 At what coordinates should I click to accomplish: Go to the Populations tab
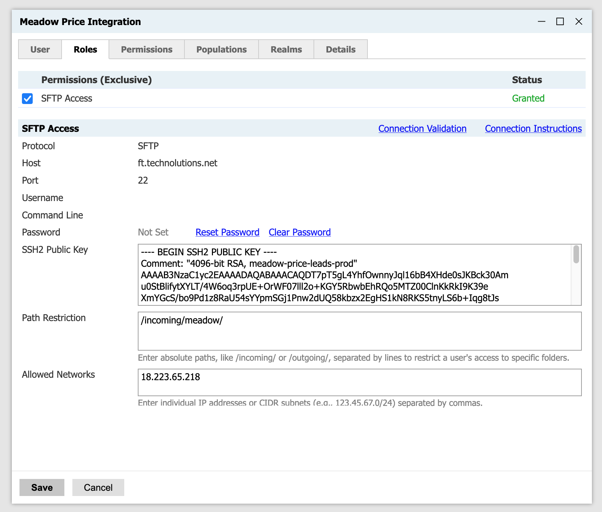coord(221,49)
